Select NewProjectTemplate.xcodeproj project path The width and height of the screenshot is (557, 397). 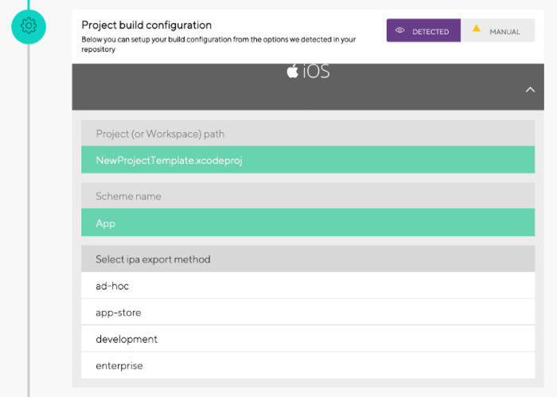tap(308, 160)
